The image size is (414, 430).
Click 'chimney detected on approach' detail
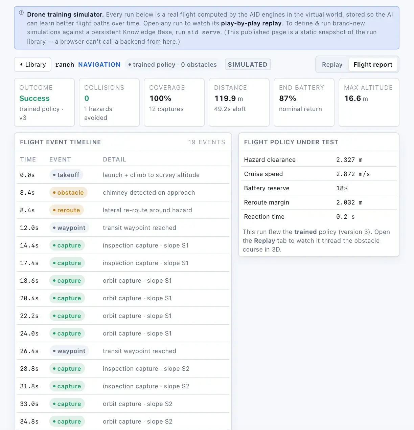(149, 192)
